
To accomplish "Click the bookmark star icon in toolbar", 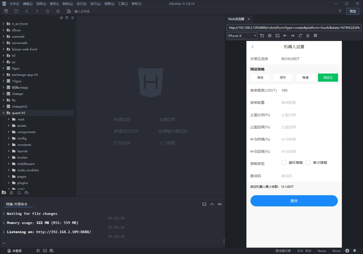I will tap(48, 11).
